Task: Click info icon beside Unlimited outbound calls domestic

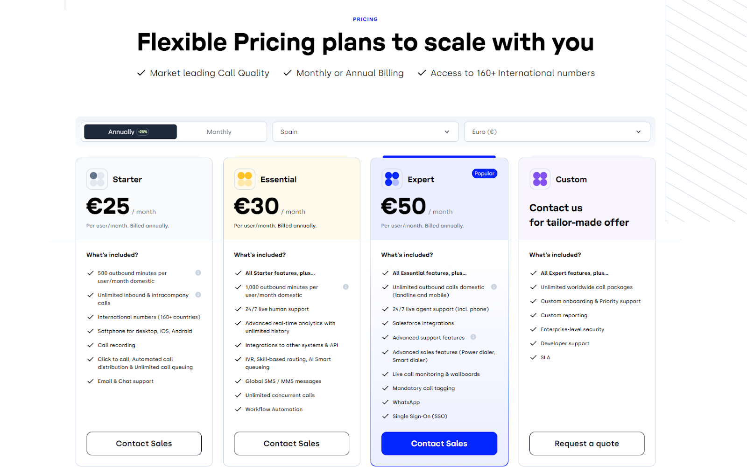Action: pos(493,287)
